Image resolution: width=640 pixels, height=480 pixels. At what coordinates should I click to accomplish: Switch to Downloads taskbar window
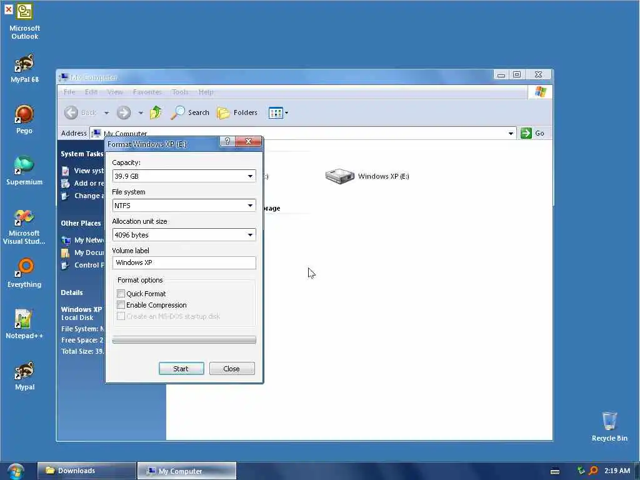(x=86, y=471)
